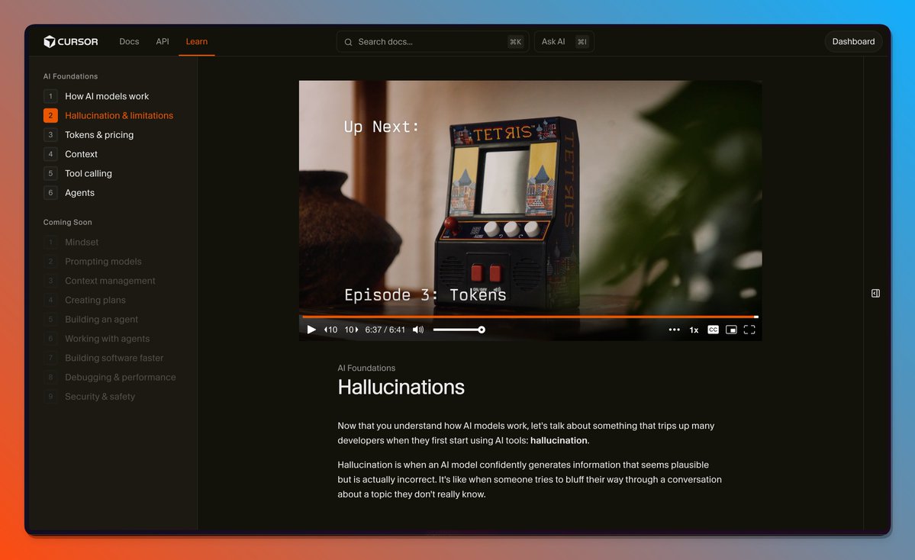Click Building software faster in Coming Soon
Image resolution: width=915 pixels, height=560 pixels.
[x=114, y=358]
